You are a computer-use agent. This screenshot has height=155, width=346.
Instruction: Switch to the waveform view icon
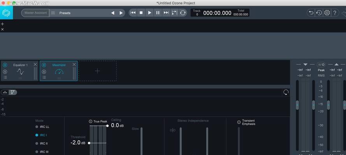point(5,93)
